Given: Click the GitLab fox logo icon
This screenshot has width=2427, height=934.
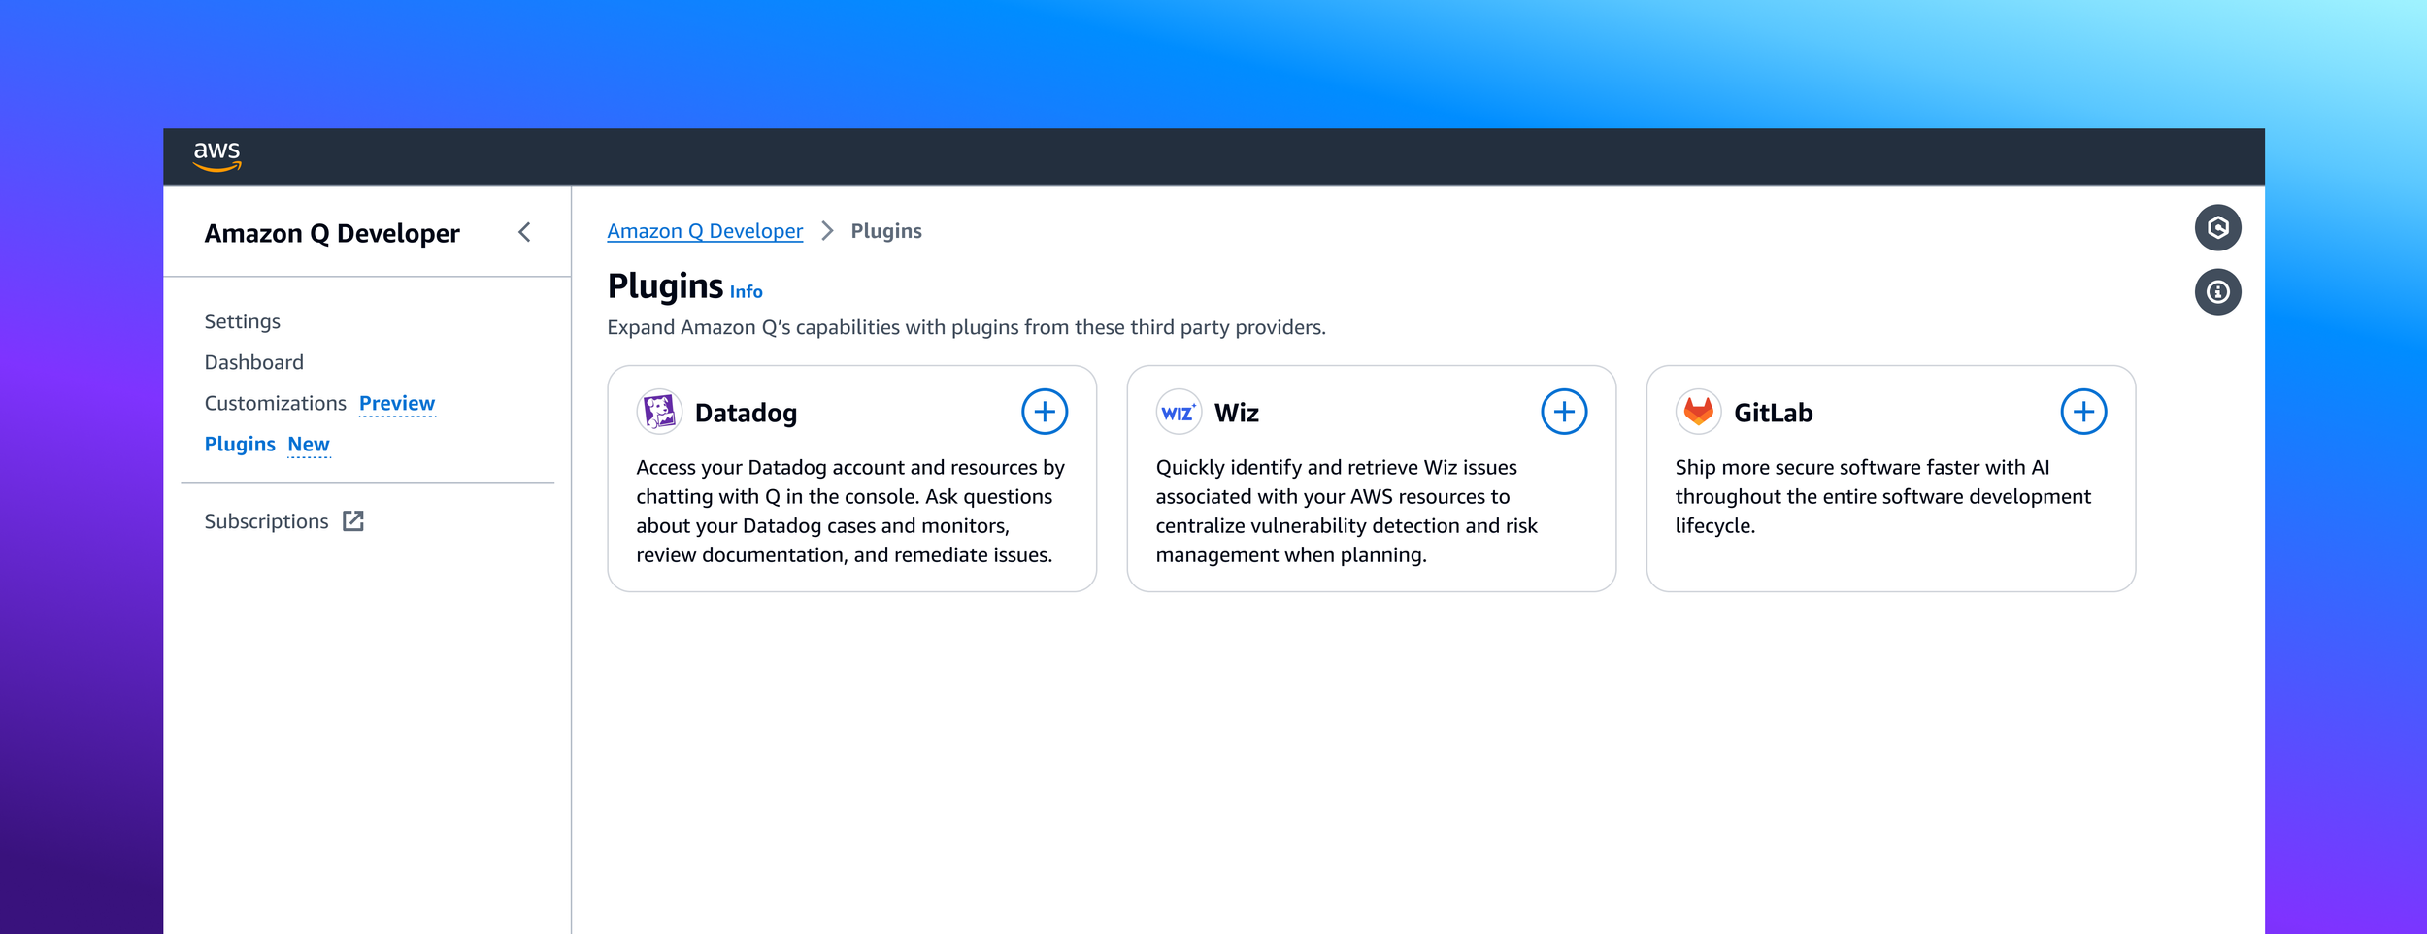Looking at the screenshot, I should [1698, 412].
